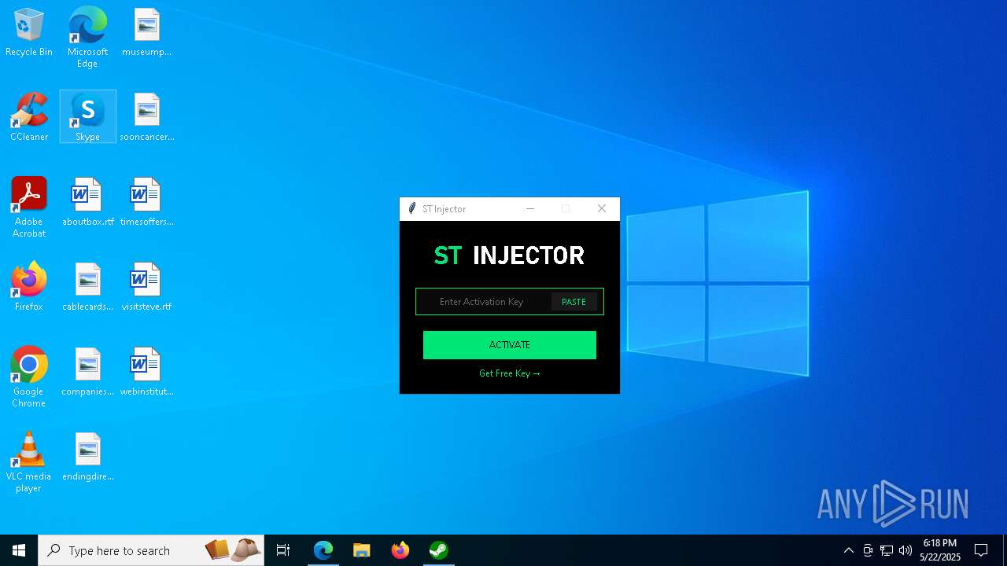This screenshot has height=566, width=1007.
Task: Select the Recycle Bin desktop icon
Action: (29, 33)
